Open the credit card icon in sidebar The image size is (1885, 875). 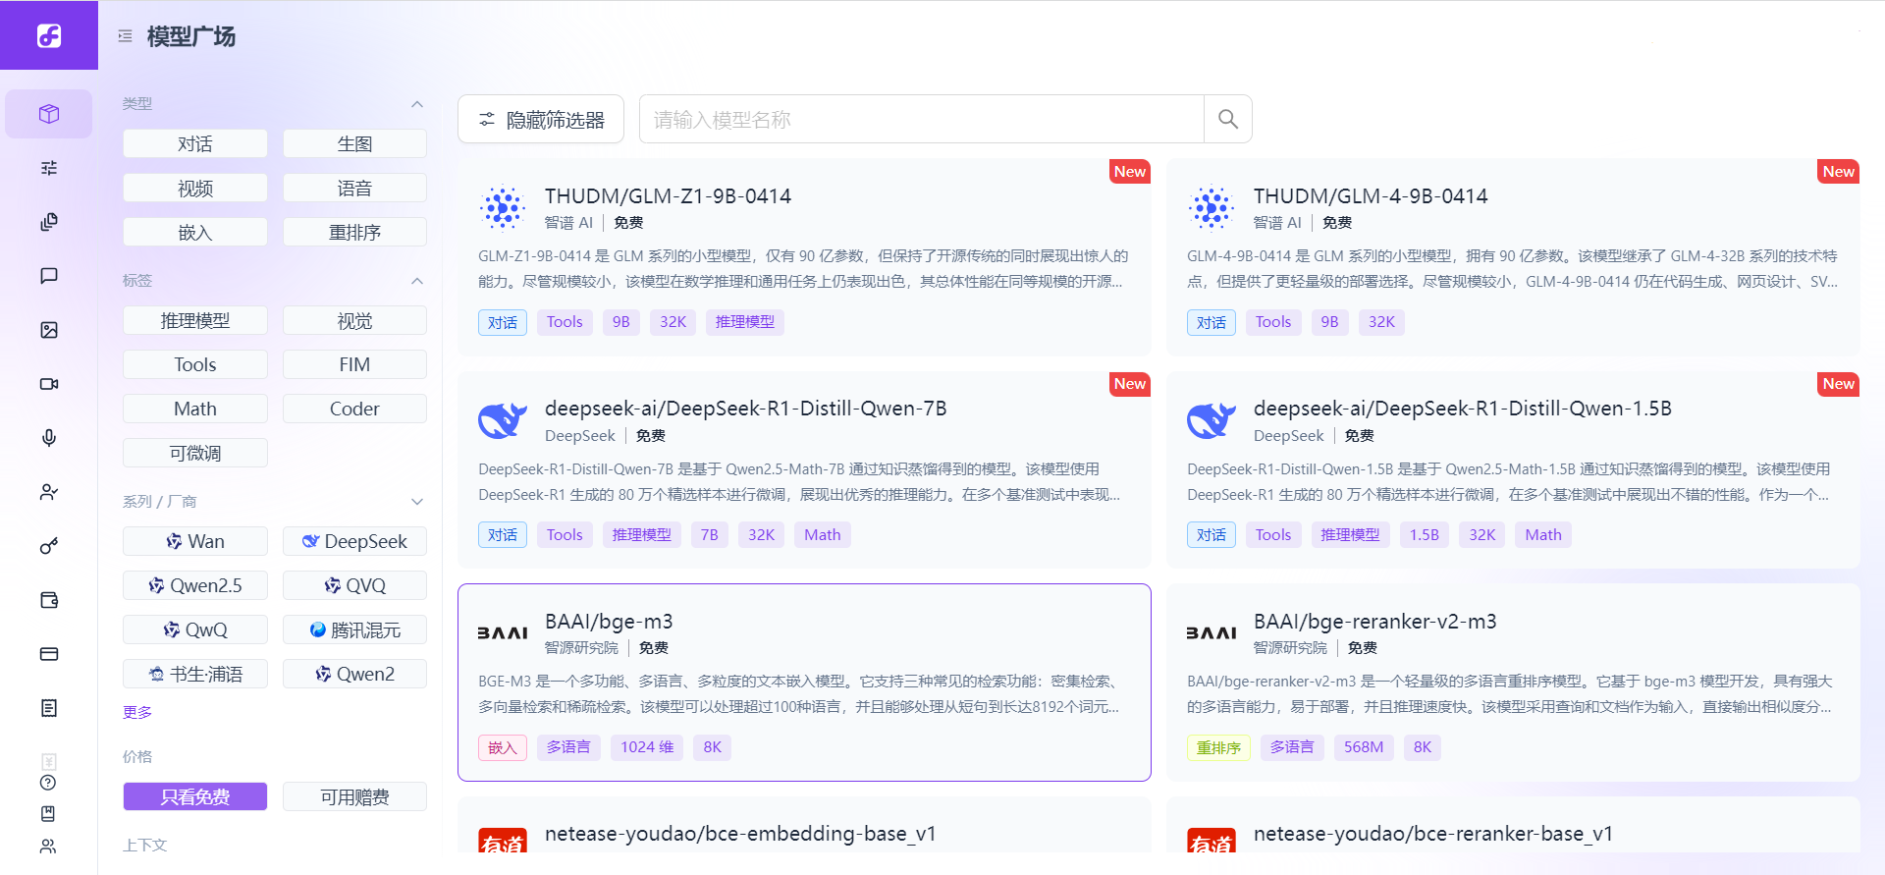49,654
